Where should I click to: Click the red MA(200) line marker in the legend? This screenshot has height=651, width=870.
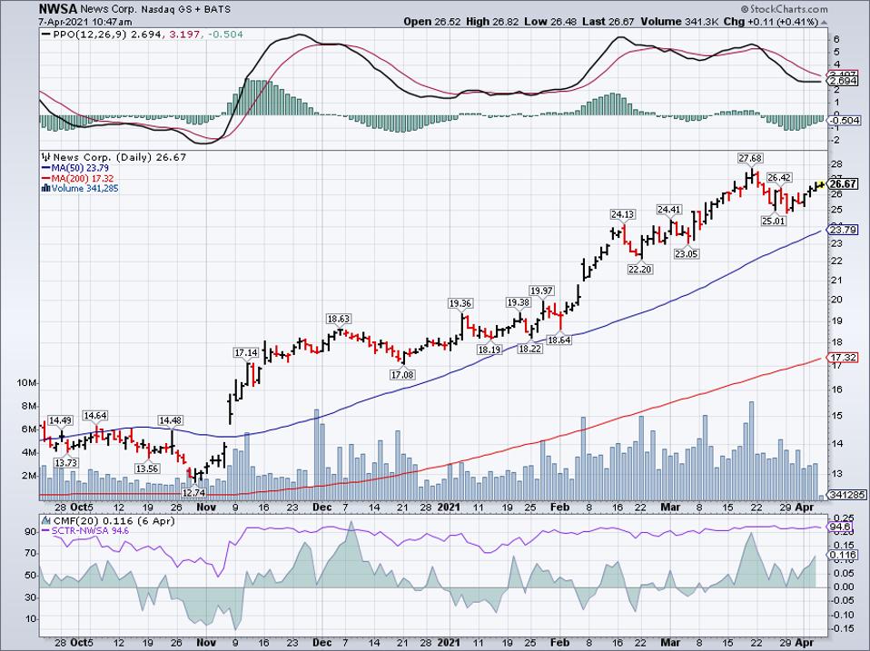pyautogui.click(x=45, y=179)
